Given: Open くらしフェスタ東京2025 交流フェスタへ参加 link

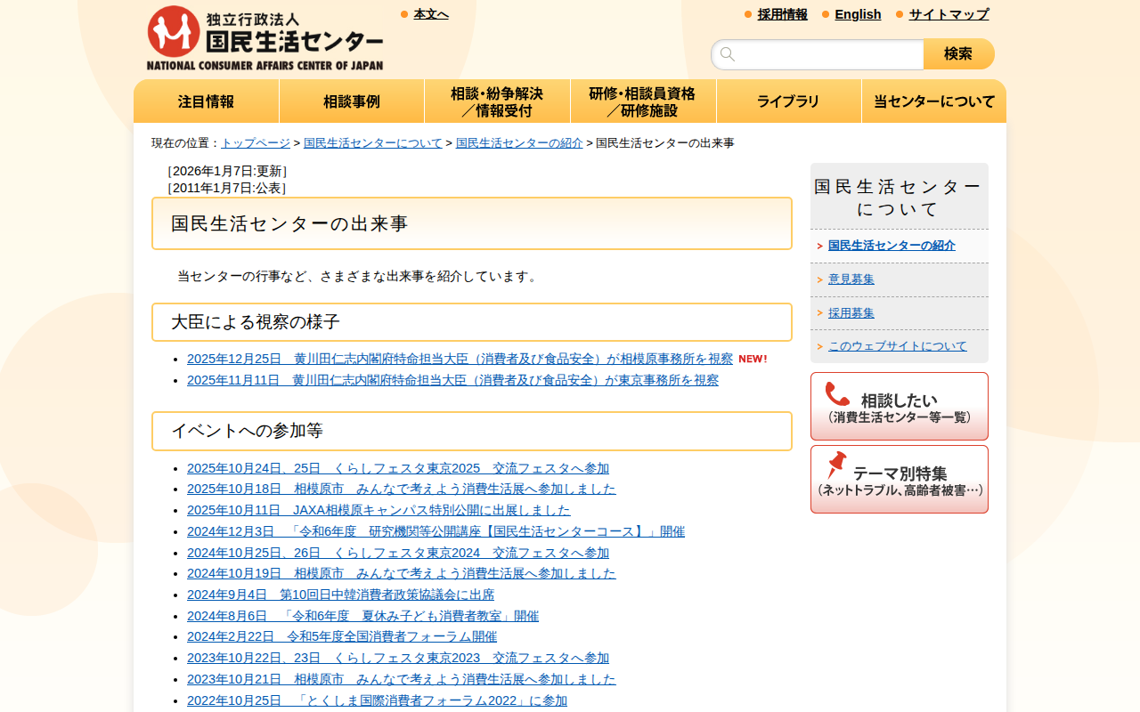Looking at the screenshot, I should 398,468.
